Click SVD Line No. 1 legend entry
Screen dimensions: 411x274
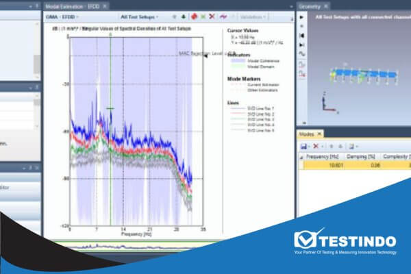click(252, 108)
